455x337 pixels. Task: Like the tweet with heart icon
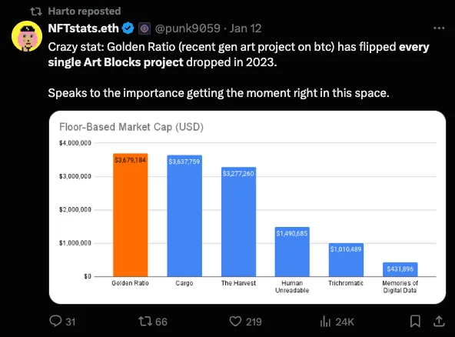point(235,322)
